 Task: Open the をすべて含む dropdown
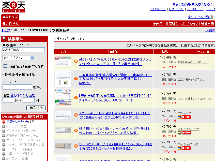18,58
